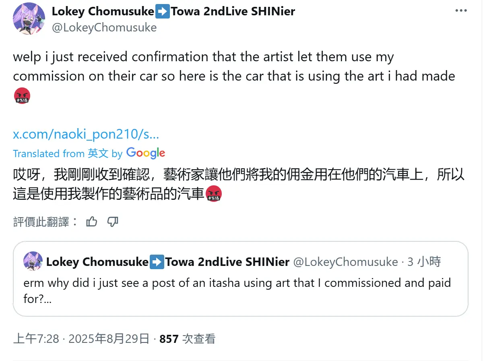Click the 上午7:28 · 2025年8月29日 timestamp
Viewport: 483px width, 361px height.
[x=81, y=339]
